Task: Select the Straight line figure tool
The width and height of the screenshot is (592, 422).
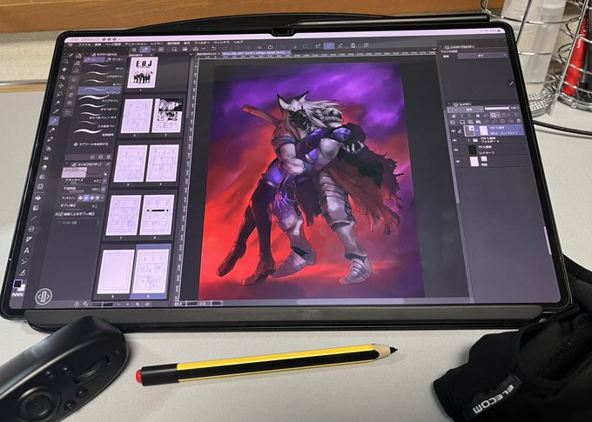Action: [x=34, y=218]
